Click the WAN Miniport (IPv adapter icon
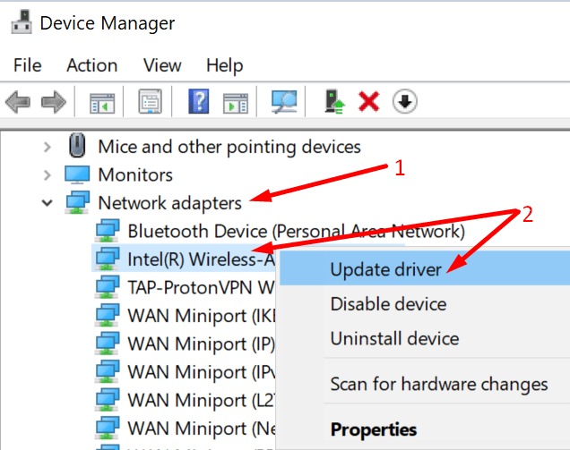This screenshot has height=450, width=570. click(x=108, y=371)
